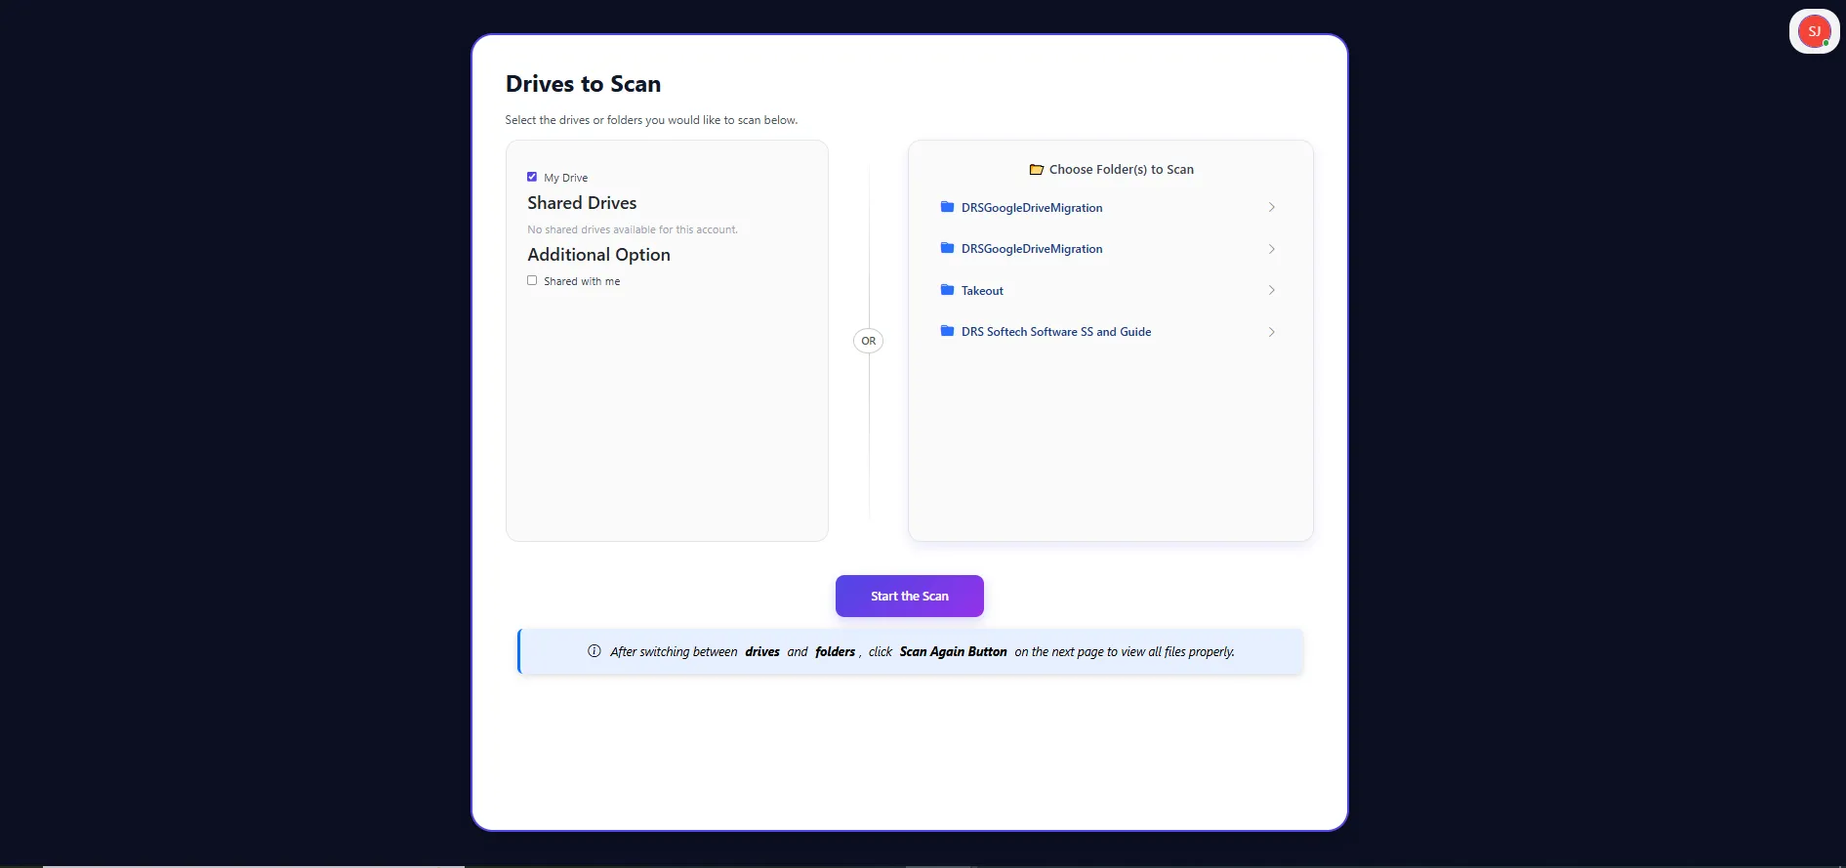Click the Shared with me label
The height and width of the screenshot is (868, 1846).
click(x=582, y=281)
